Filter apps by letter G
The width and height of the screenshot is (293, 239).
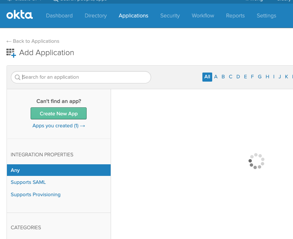tap(260, 77)
